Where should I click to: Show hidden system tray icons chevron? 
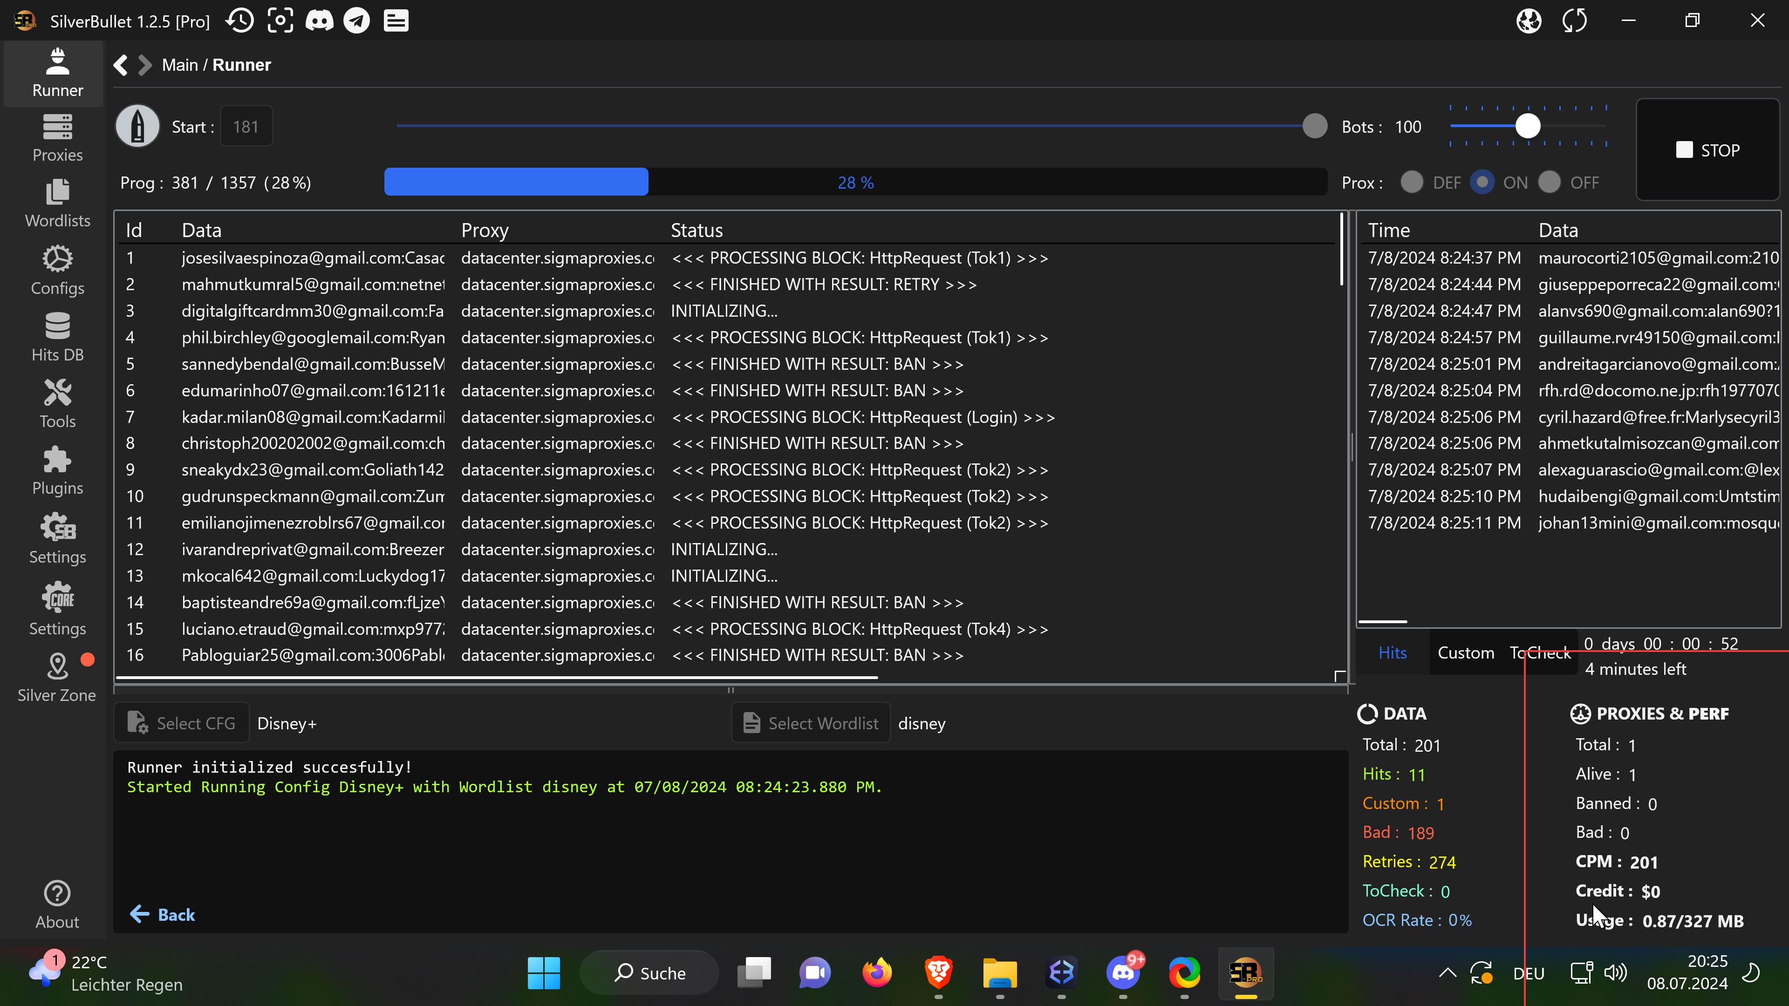1448,972
